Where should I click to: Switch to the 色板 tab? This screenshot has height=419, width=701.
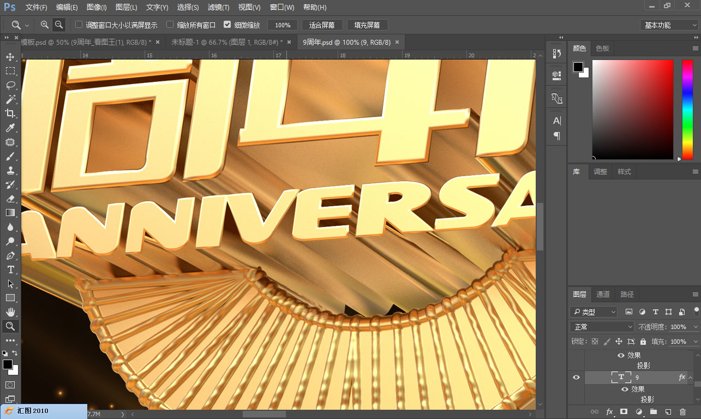tap(602, 49)
